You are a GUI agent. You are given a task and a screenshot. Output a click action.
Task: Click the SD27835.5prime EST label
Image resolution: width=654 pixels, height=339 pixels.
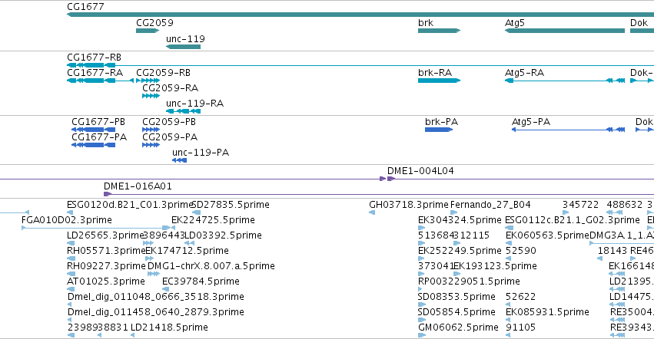click(231, 205)
